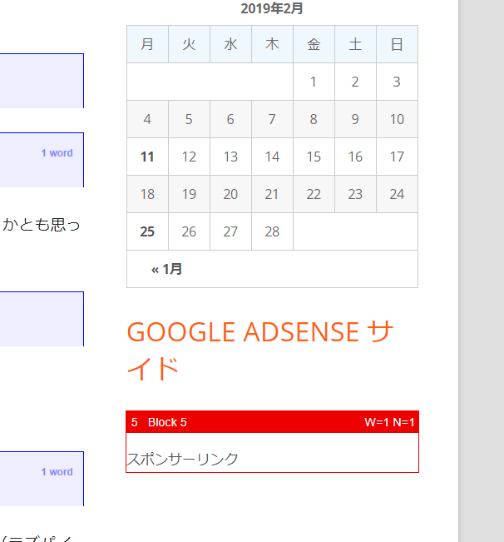The height and width of the screenshot is (542, 504).
Task: Click calendar date 8
Action: (314, 119)
